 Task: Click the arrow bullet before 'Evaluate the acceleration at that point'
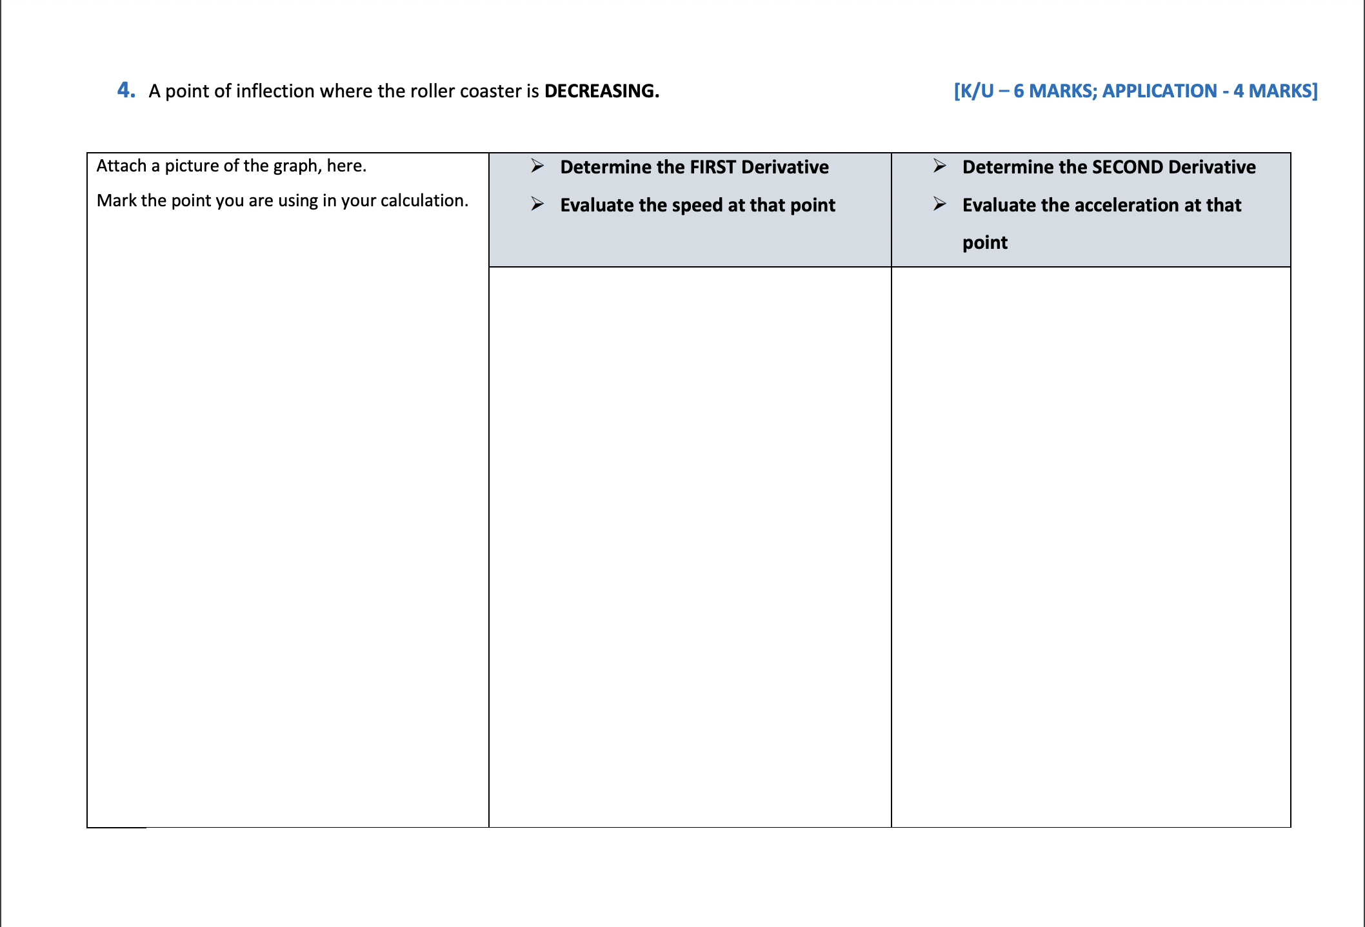click(x=939, y=205)
